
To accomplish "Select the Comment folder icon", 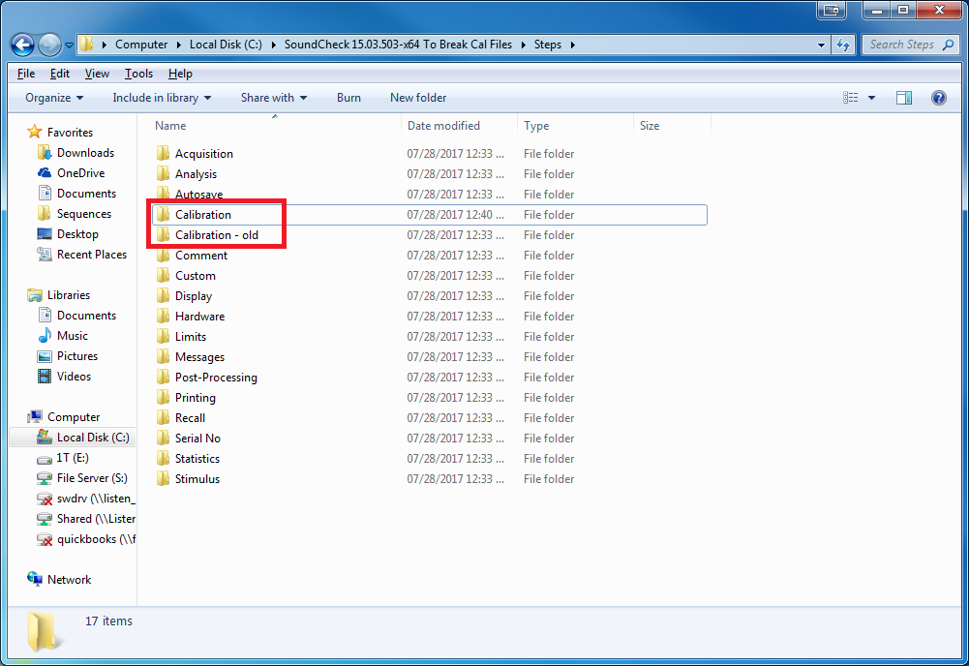I will pyautogui.click(x=164, y=256).
